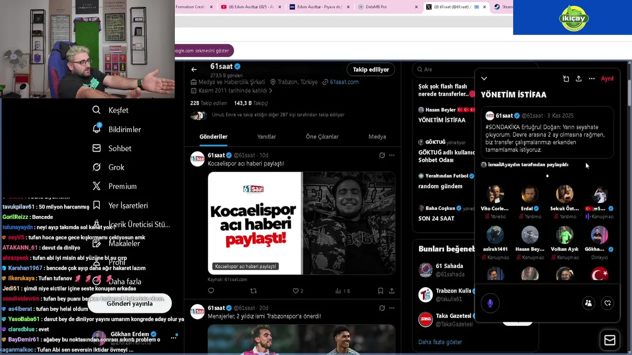Click the Gönderi yayınla button
This screenshot has width=632, height=355.
129,303
